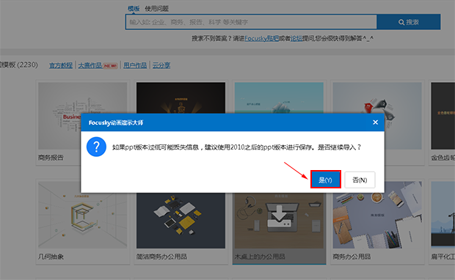Click the 几何抽象 template caption

(51, 257)
